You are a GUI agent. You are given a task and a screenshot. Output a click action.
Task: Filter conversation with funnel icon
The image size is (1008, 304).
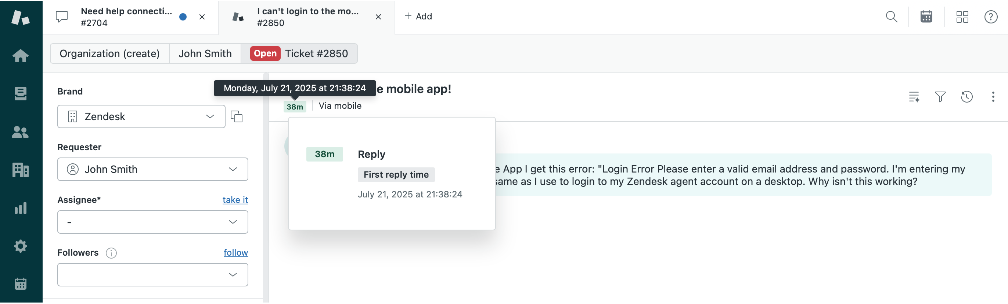[940, 97]
